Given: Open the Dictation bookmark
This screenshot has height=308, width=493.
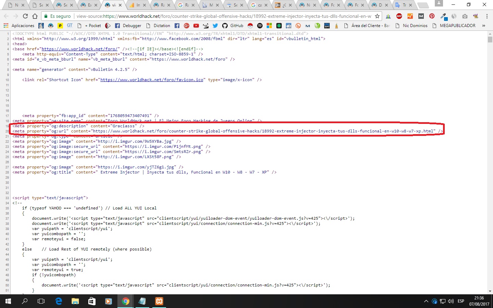Looking at the screenshot, I should 158,26.
